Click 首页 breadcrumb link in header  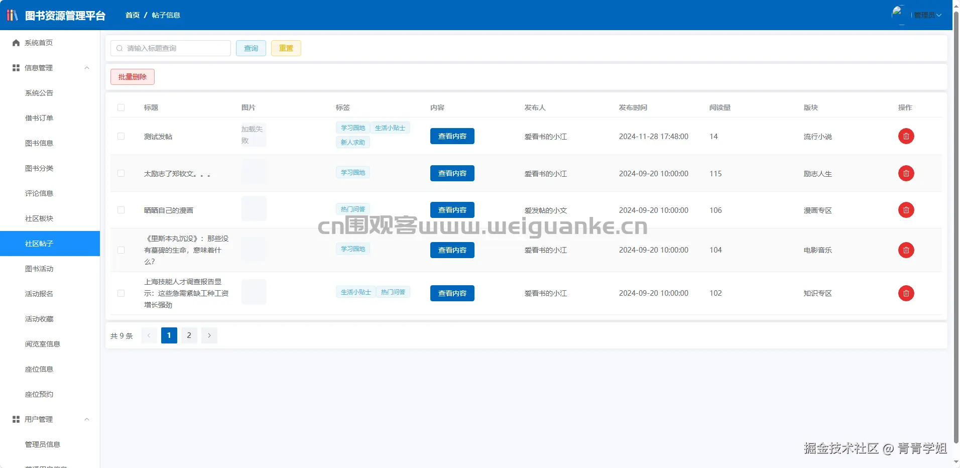(x=133, y=15)
